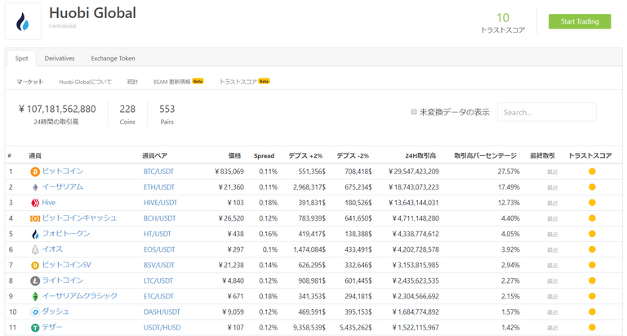Viewport: 627px width, 336px height.
Task: Open the イーサリアムクラシック coin link
Action: pos(80,296)
